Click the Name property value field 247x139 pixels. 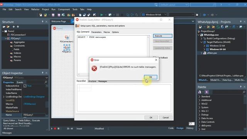click(x=34, y=115)
